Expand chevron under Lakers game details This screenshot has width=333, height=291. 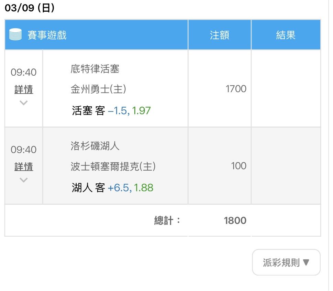pyautogui.click(x=24, y=180)
